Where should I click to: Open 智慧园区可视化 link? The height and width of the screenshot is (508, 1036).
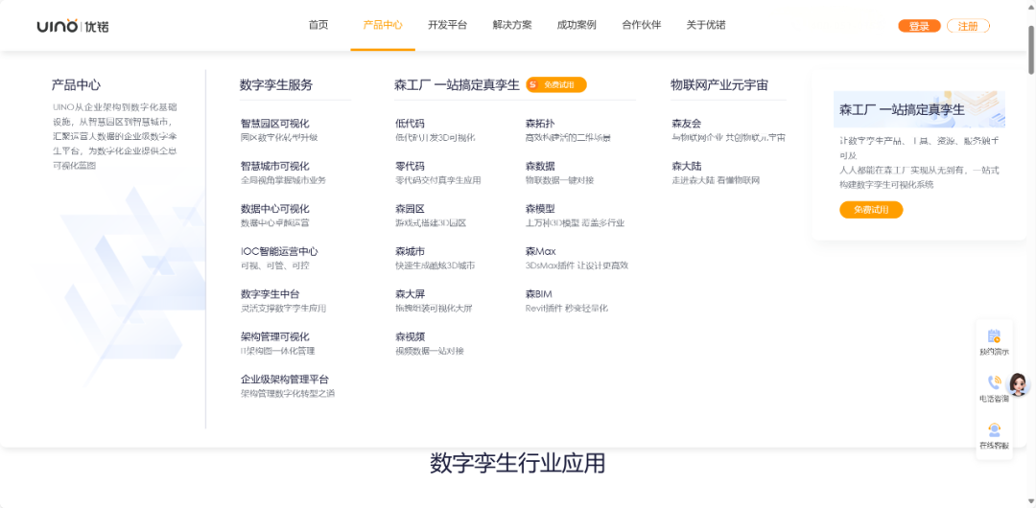[275, 124]
